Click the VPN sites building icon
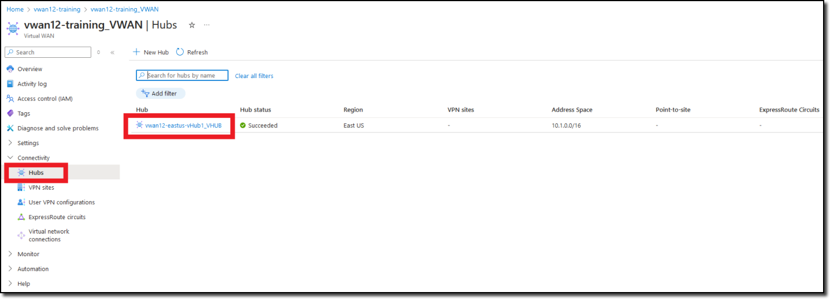The width and height of the screenshot is (830, 299). [21, 187]
